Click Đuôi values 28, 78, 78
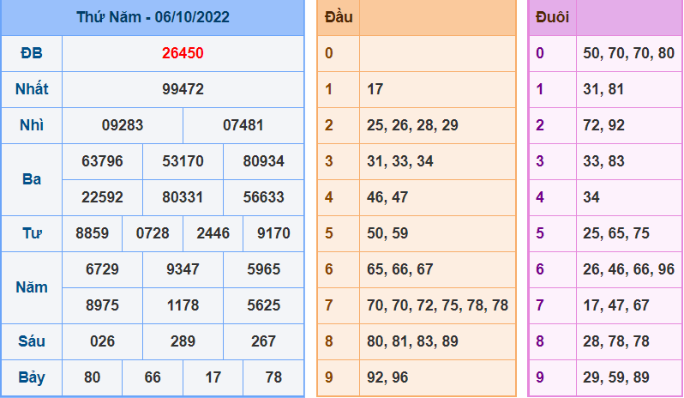This screenshot has height=398, width=684. point(616,341)
